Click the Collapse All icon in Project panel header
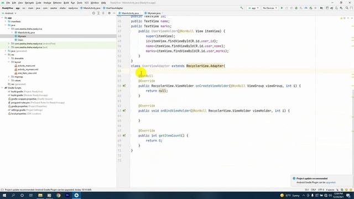The width and height of the screenshot is (354, 199). point(103,13)
